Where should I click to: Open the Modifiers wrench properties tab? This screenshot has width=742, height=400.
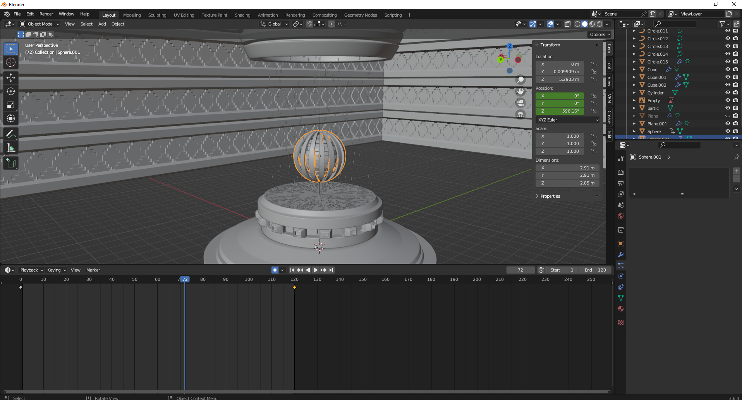pos(621,255)
